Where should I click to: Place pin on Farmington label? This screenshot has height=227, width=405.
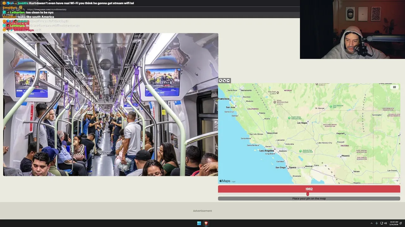coord(377,115)
